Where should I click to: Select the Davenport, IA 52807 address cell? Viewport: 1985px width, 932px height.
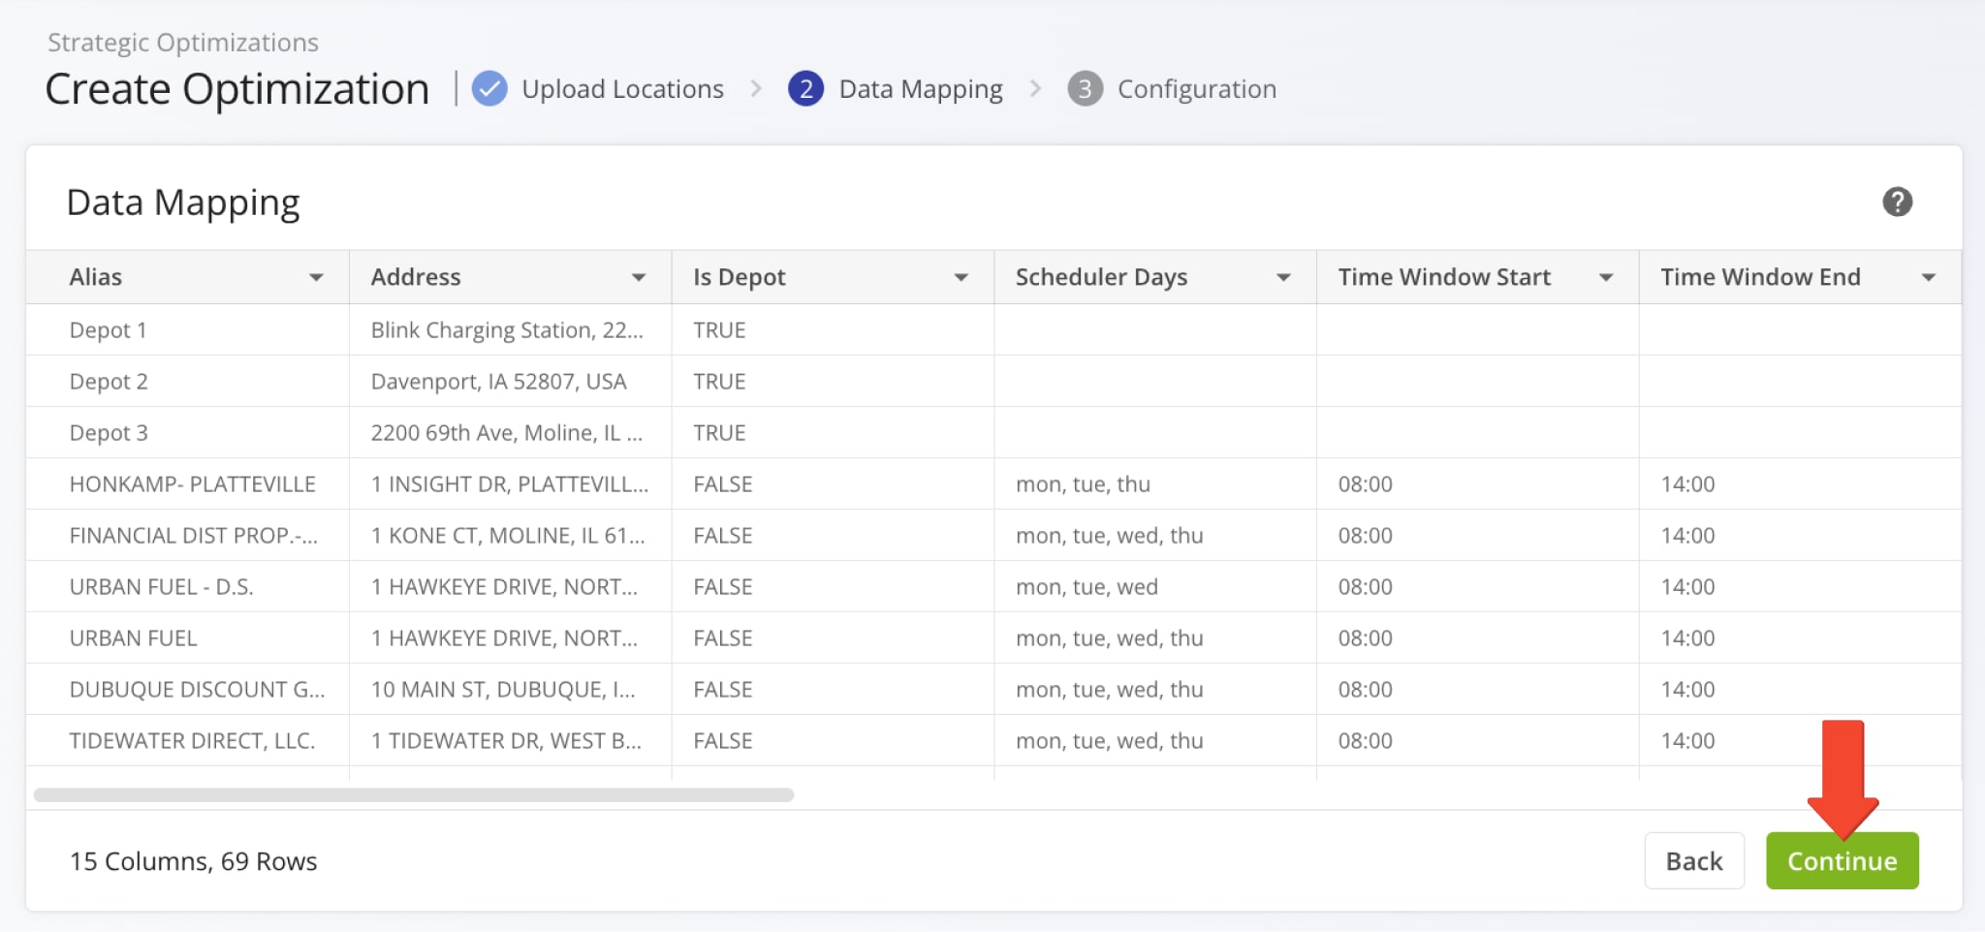click(x=498, y=382)
